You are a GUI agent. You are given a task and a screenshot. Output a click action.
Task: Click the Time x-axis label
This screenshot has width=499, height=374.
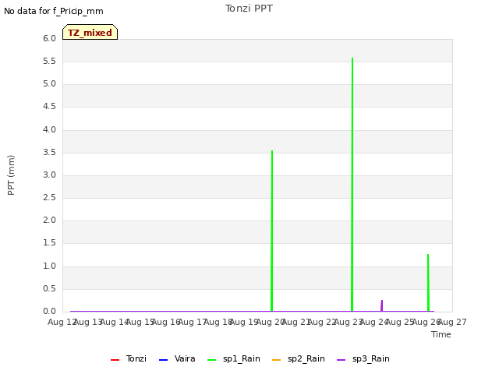(x=441, y=334)
